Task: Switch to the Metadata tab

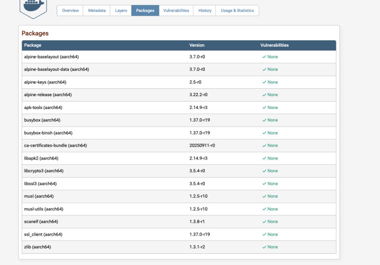Action: [x=97, y=11]
